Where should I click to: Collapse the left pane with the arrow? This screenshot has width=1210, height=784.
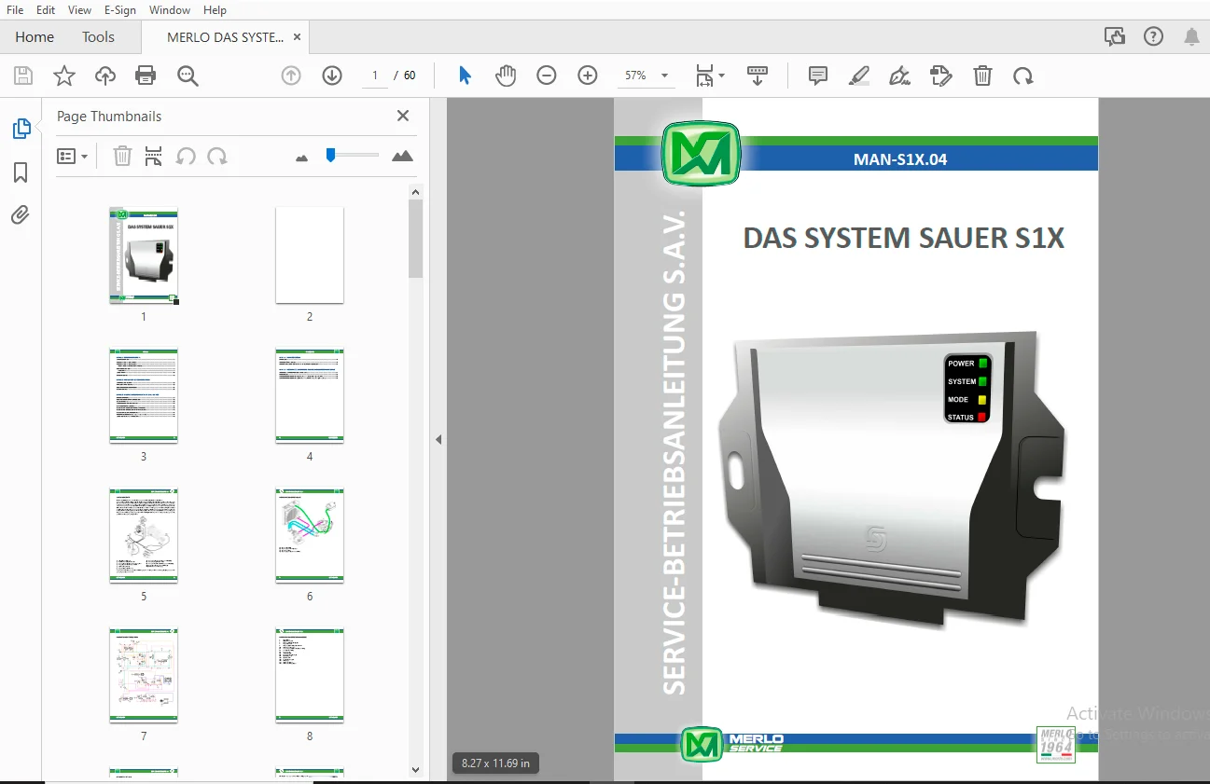tap(438, 440)
